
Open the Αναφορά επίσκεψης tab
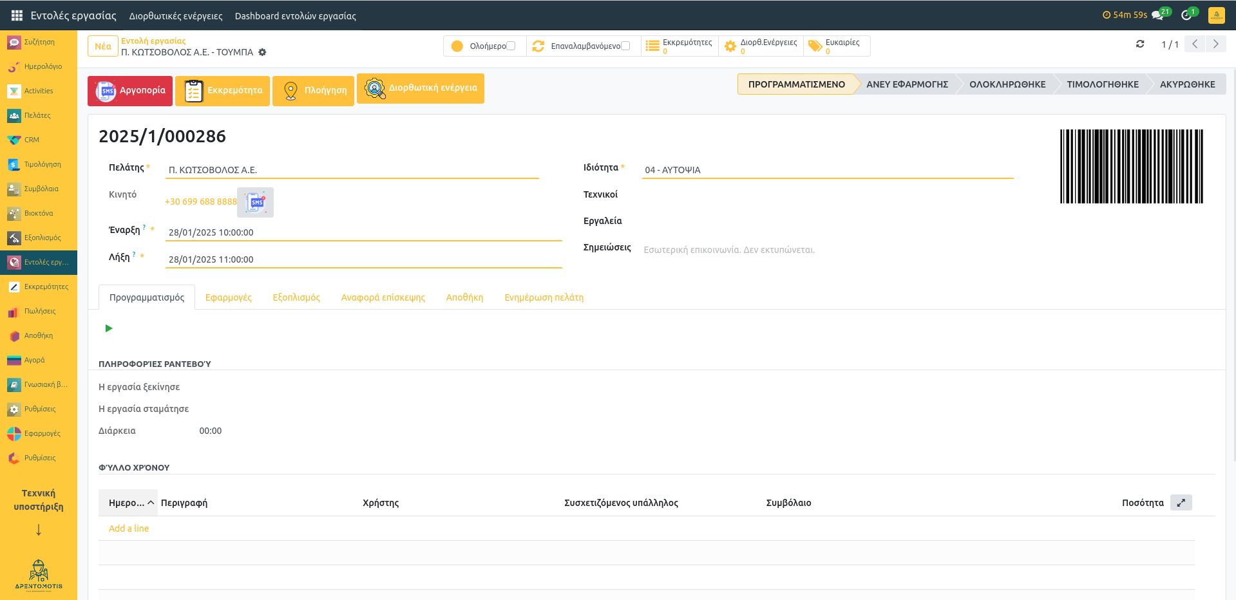click(x=383, y=297)
